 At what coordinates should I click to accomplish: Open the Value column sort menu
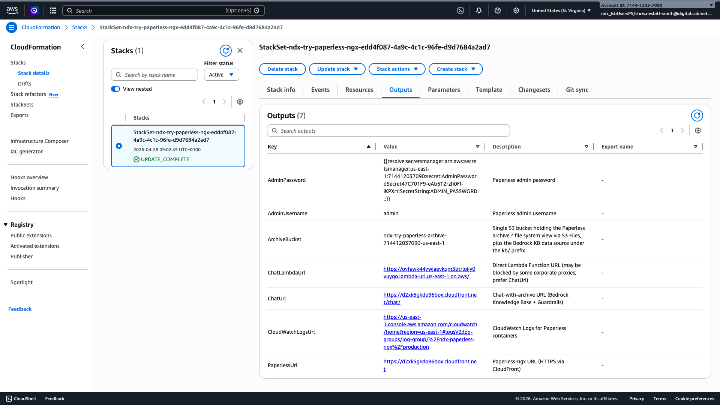tap(477, 147)
